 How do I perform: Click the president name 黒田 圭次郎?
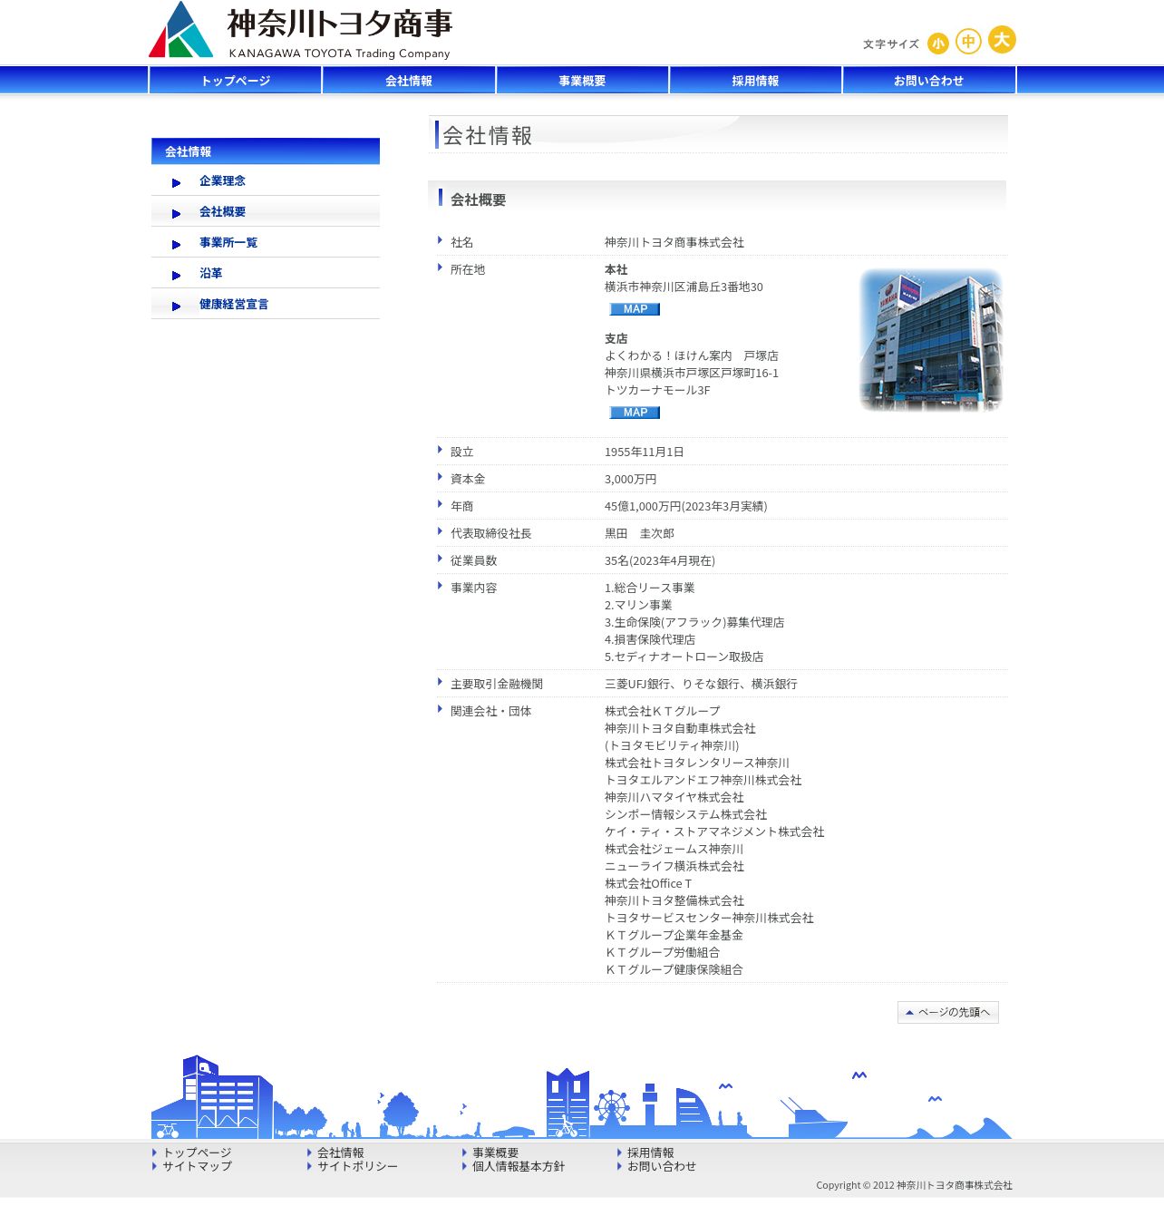coord(639,534)
